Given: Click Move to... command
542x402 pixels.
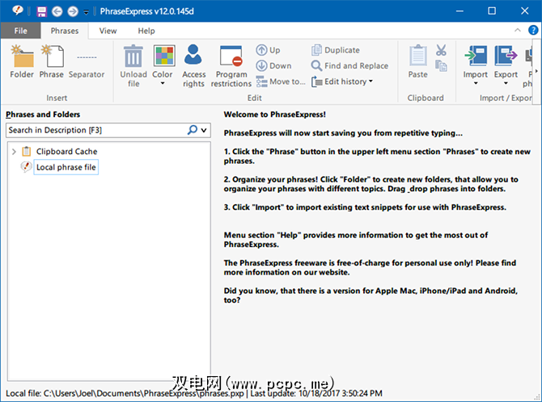Looking at the screenshot, I should pyautogui.click(x=281, y=82).
